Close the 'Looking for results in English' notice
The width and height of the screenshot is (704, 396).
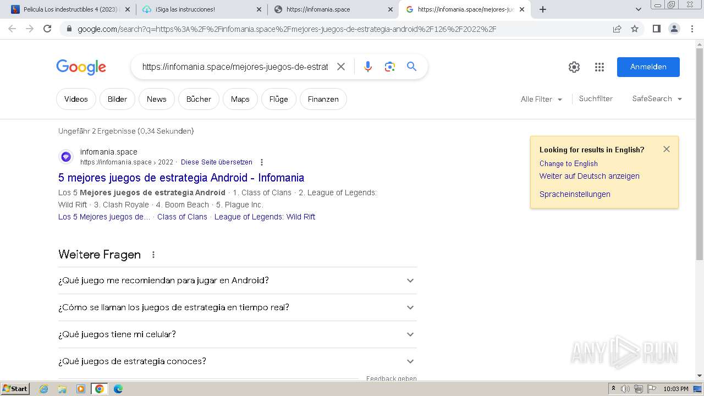[667, 149]
